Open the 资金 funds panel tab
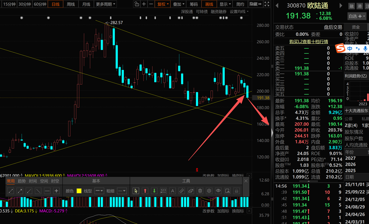369x224 pixels. pos(356,27)
